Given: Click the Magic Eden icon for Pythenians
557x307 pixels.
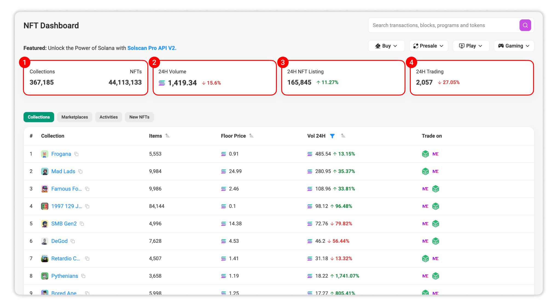Looking at the screenshot, I should pyautogui.click(x=425, y=276).
